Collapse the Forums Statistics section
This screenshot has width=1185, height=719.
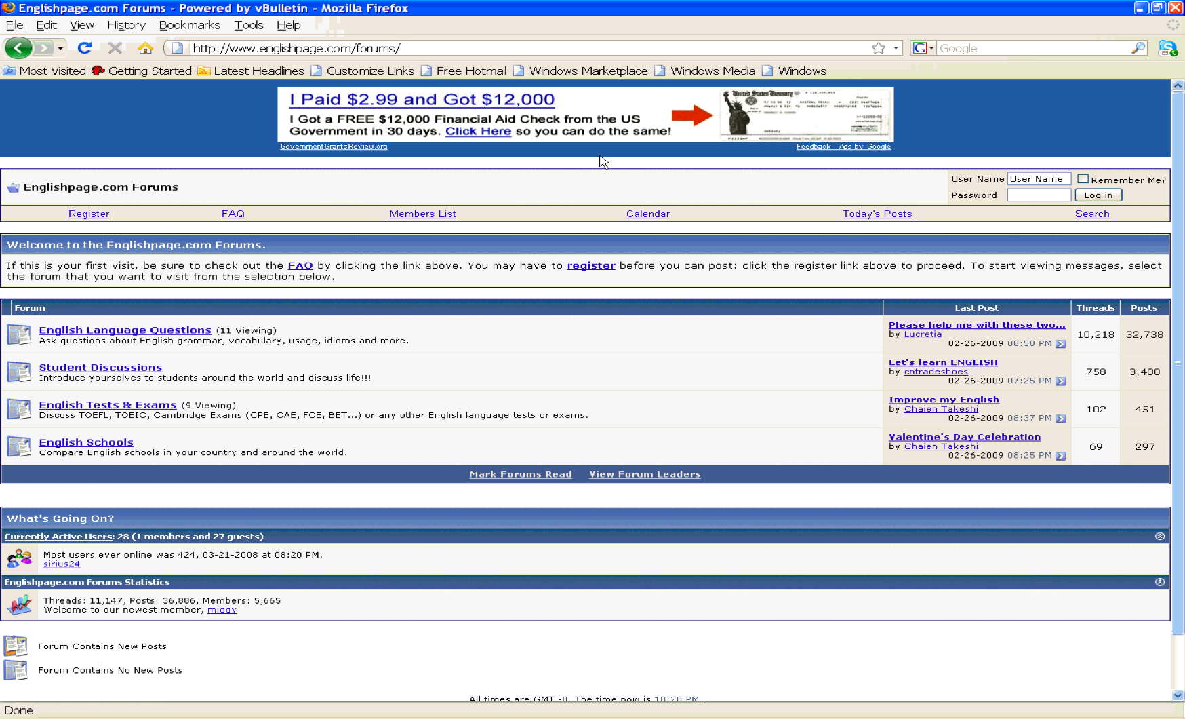coord(1160,582)
